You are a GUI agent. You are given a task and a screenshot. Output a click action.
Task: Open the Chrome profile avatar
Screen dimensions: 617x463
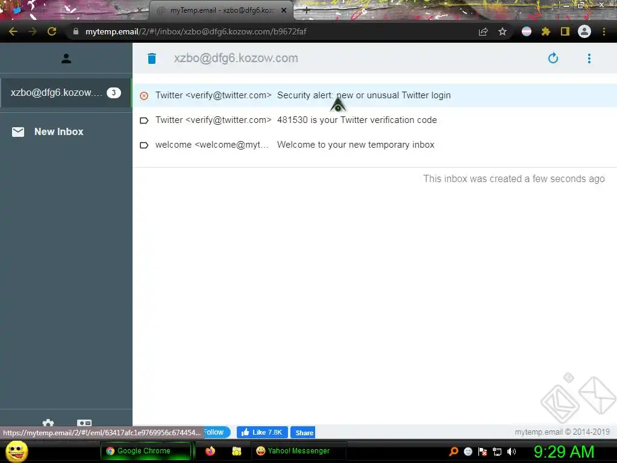point(584,31)
